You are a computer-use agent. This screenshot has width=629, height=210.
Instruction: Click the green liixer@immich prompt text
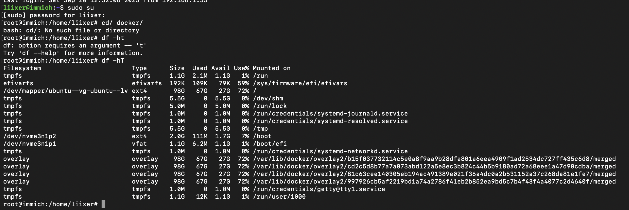coord(28,8)
